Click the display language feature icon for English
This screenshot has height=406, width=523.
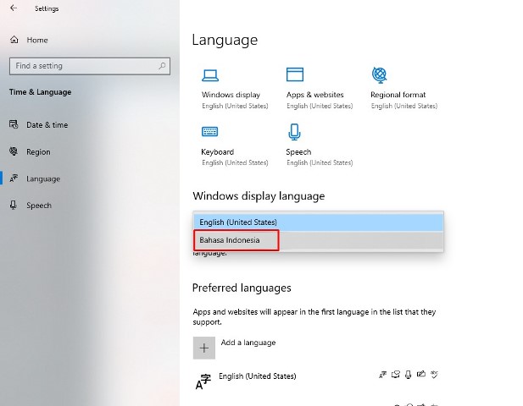[382, 375]
